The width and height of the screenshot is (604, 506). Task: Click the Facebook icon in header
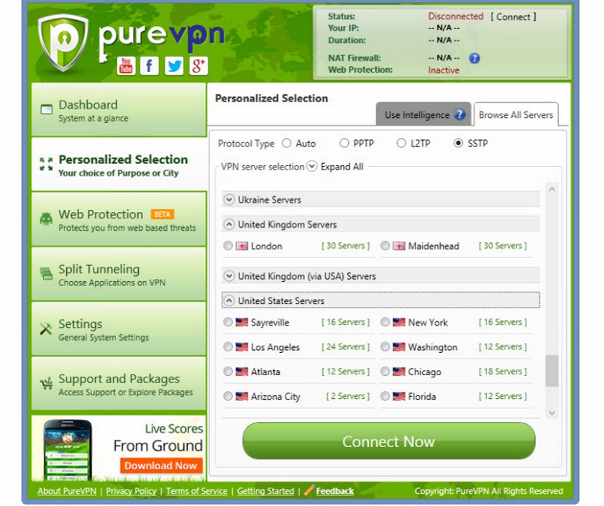pos(149,65)
